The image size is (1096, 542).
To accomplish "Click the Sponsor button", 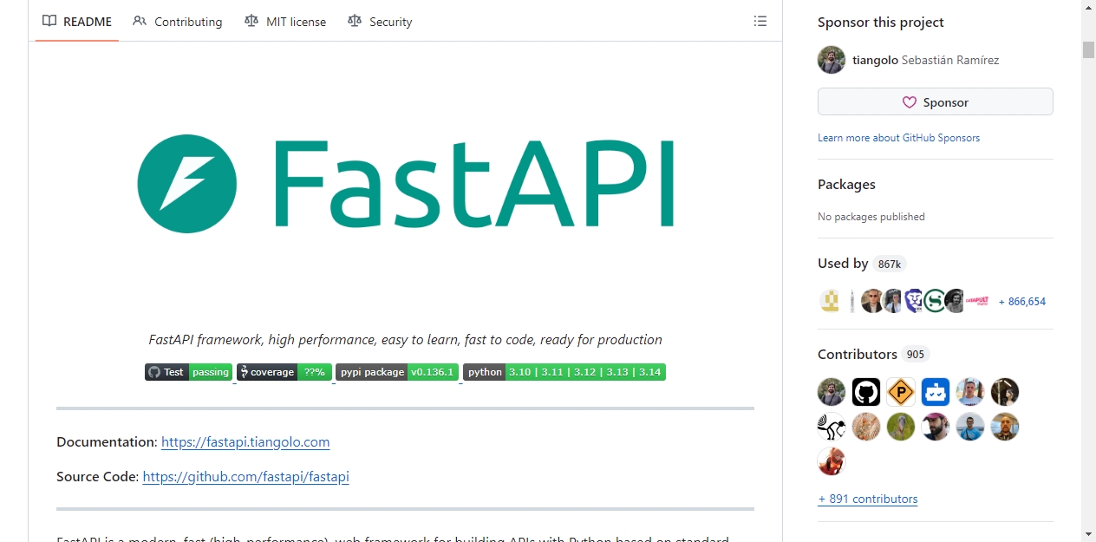I will coord(936,101).
